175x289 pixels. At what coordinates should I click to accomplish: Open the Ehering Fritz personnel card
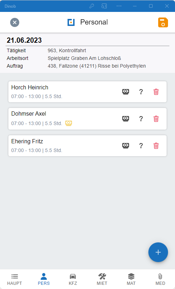tap(87, 146)
